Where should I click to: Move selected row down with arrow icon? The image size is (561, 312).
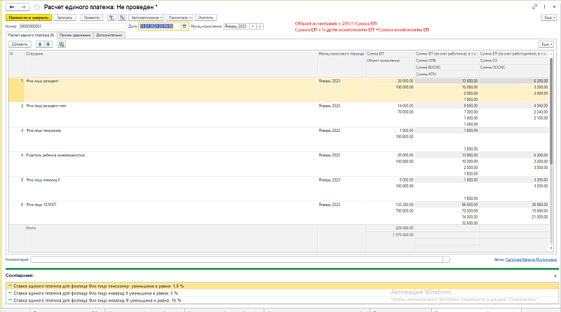pyautogui.click(x=48, y=43)
